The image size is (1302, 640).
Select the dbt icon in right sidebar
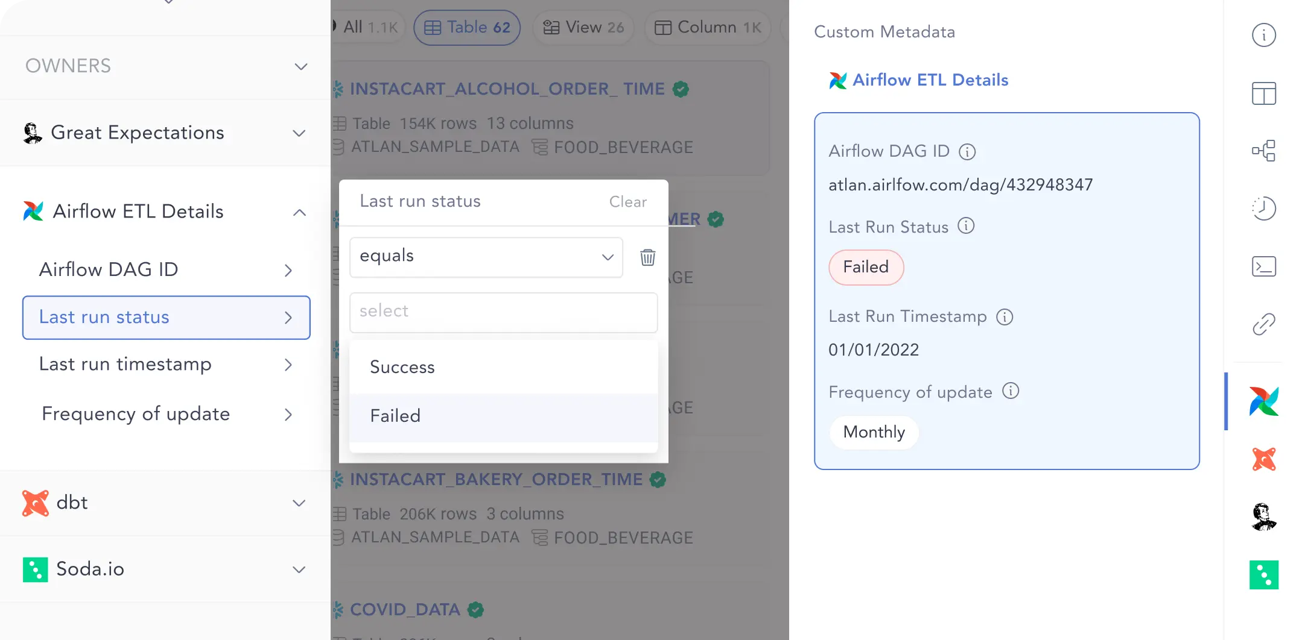(1263, 459)
